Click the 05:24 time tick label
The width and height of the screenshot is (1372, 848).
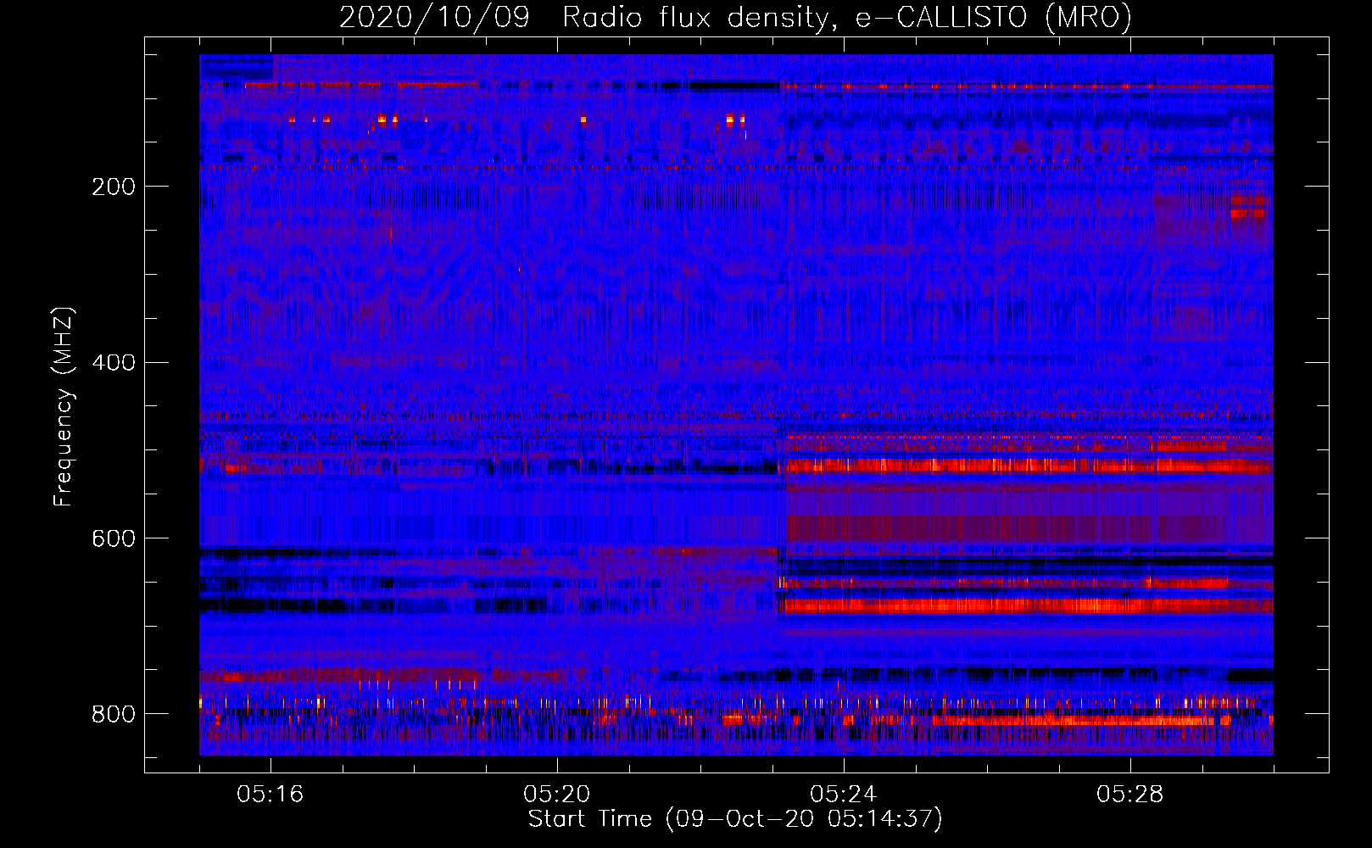coord(844,794)
